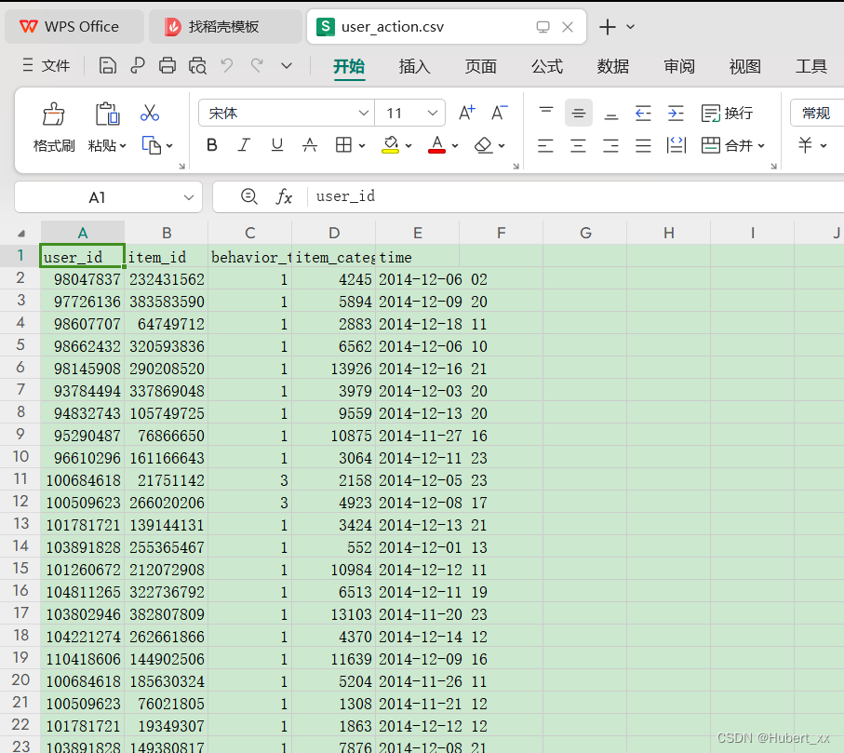Screen dimensions: 844x753
Task: Open Name Box dropdown A1
Action: tap(188, 197)
